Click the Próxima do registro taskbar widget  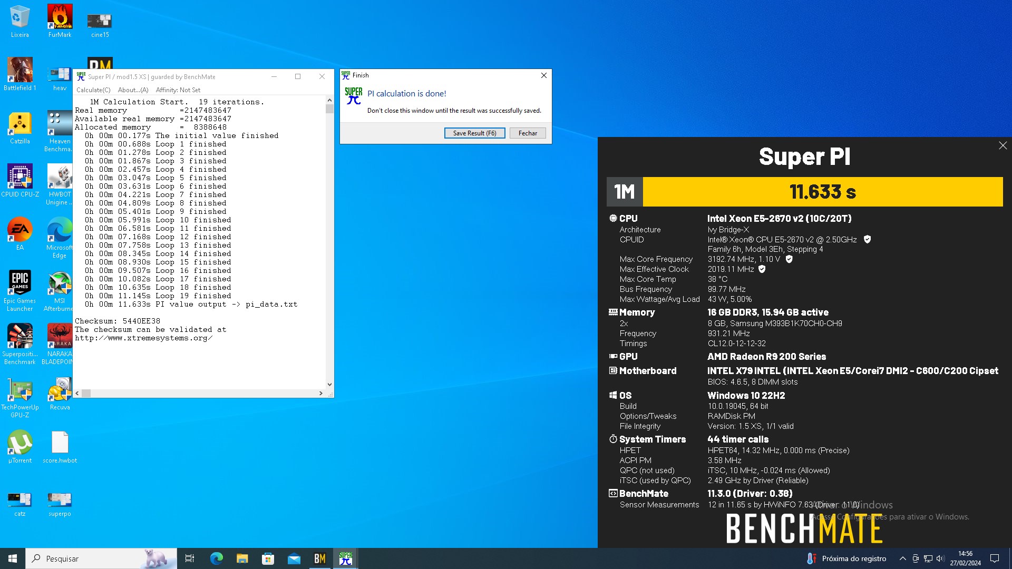click(x=847, y=558)
